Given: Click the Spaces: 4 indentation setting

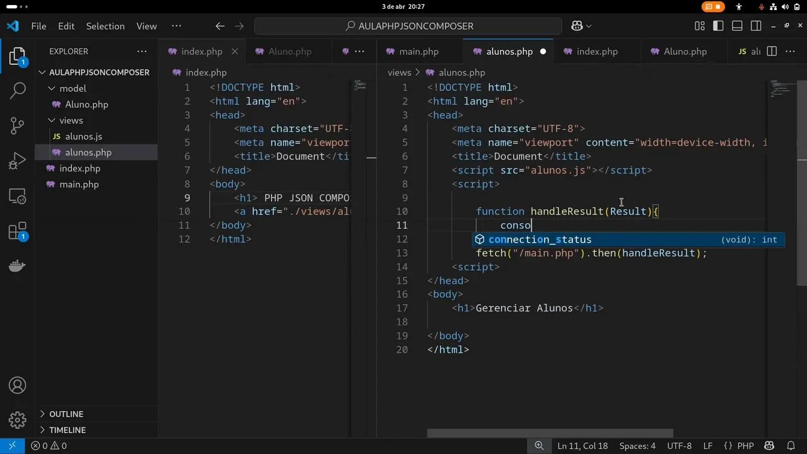Looking at the screenshot, I should click(x=637, y=446).
